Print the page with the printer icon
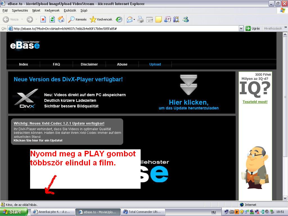 141,19
